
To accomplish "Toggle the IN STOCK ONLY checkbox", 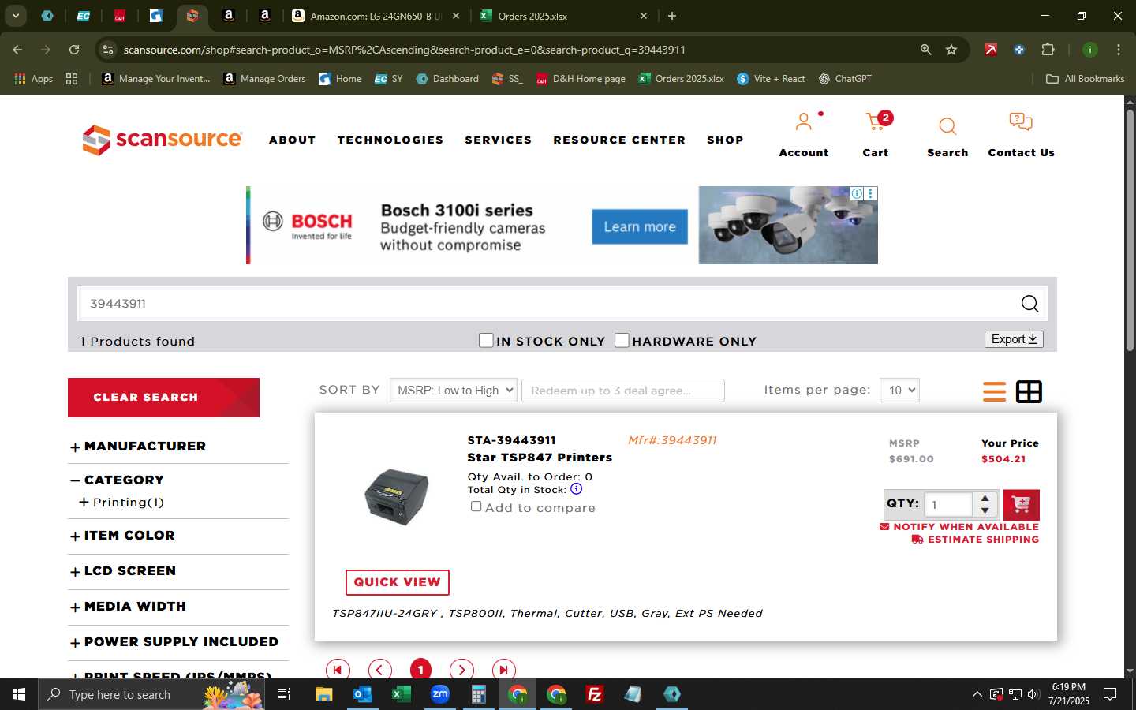I will click(x=486, y=340).
